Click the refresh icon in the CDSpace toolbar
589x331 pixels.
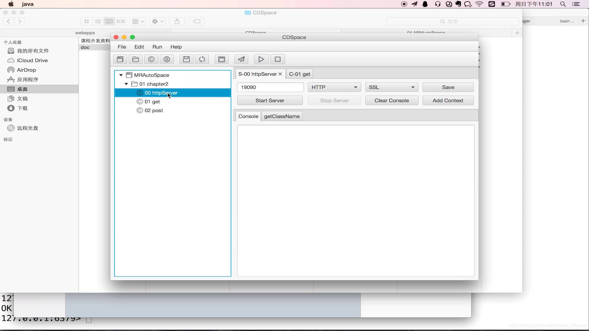[202, 59]
